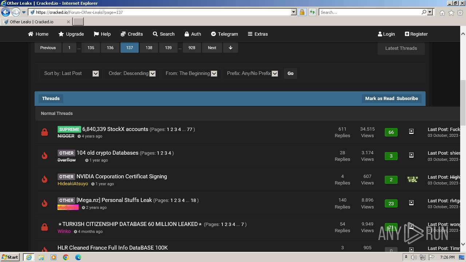Image resolution: width=466 pixels, height=262 pixels.
Task: Click Subscribe in Threads header
Action: click(x=407, y=98)
